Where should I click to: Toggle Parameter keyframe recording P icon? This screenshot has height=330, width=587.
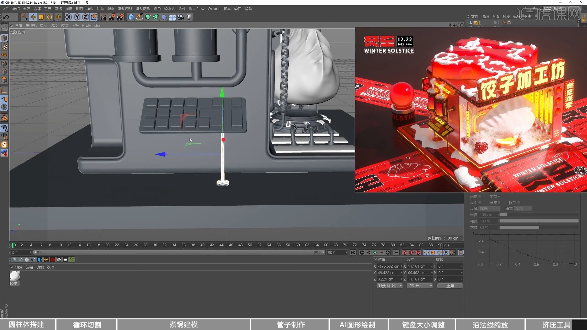coord(446,253)
